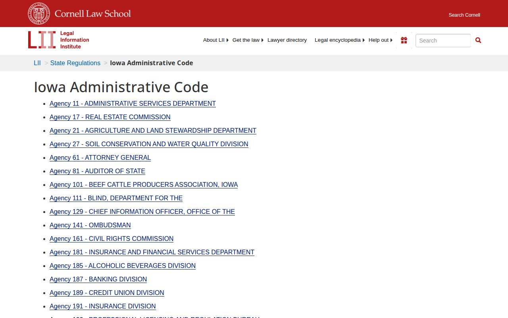Click the gift donate icon
The height and width of the screenshot is (318, 508).
(x=404, y=40)
